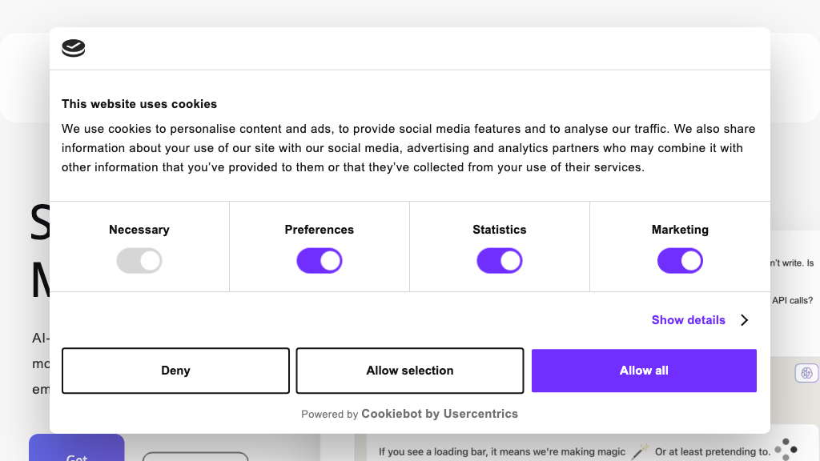
Task: Disable the Preferences cookies switch
Action: click(320, 261)
